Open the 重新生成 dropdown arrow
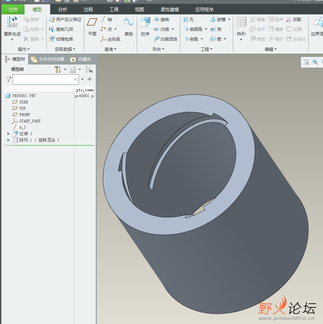The image size is (323, 324). point(12,40)
